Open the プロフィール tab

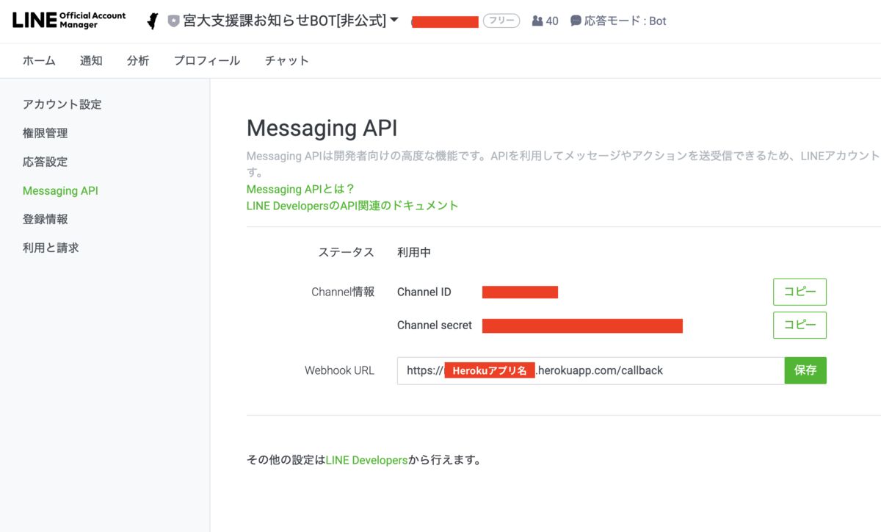(207, 61)
